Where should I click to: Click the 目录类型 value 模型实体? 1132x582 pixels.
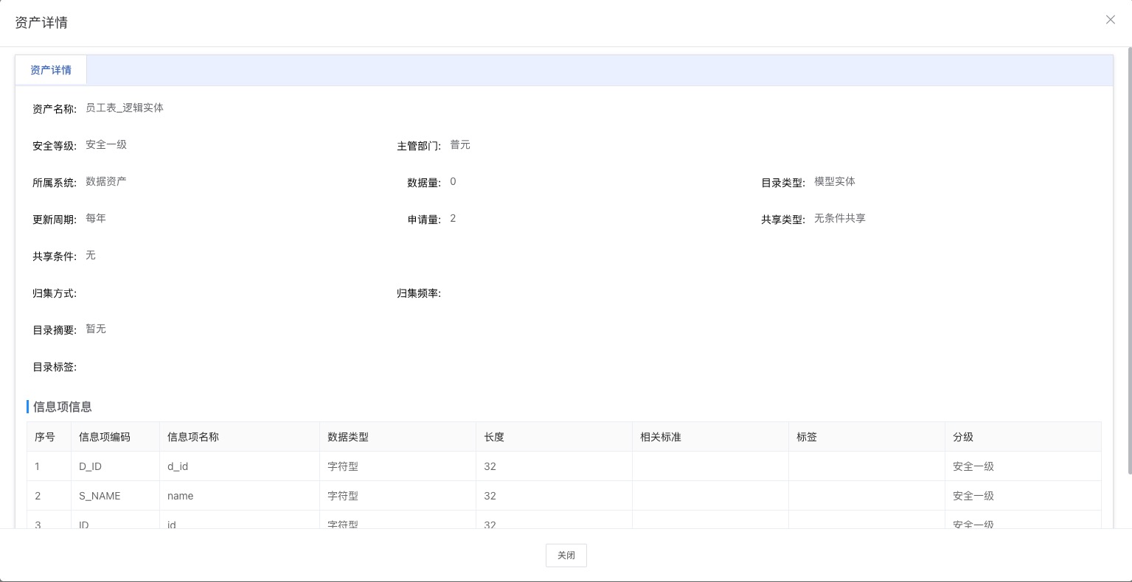point(835,181)
